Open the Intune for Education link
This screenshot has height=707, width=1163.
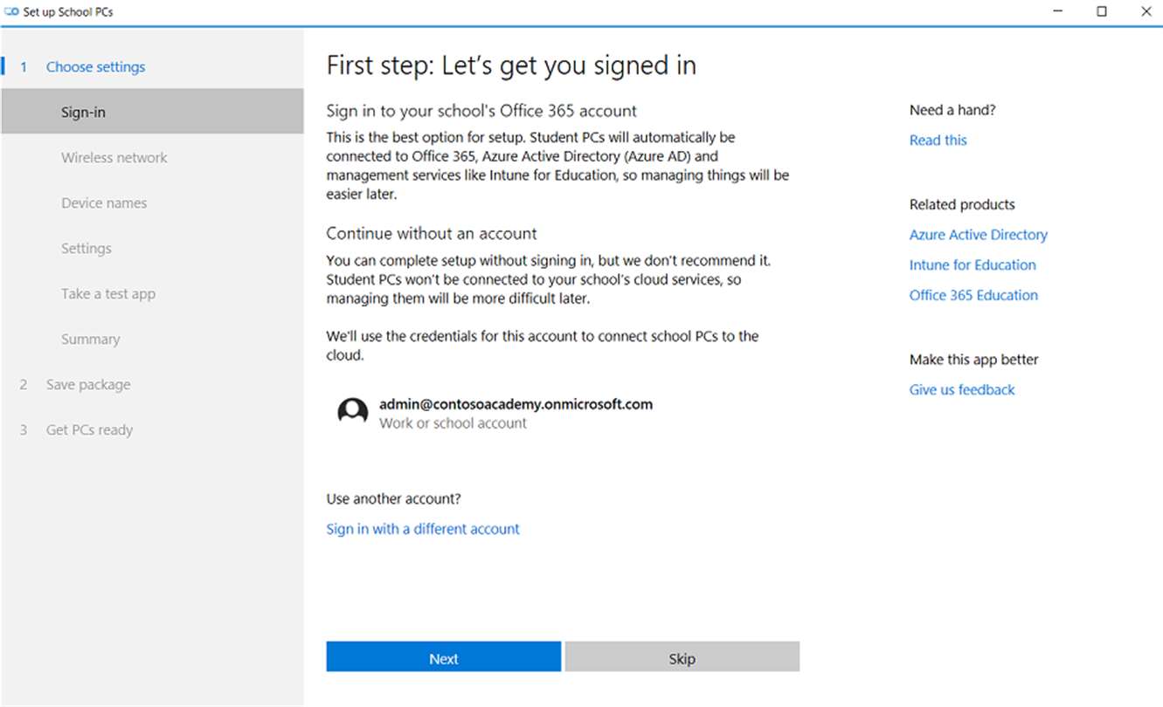[973, 265]
